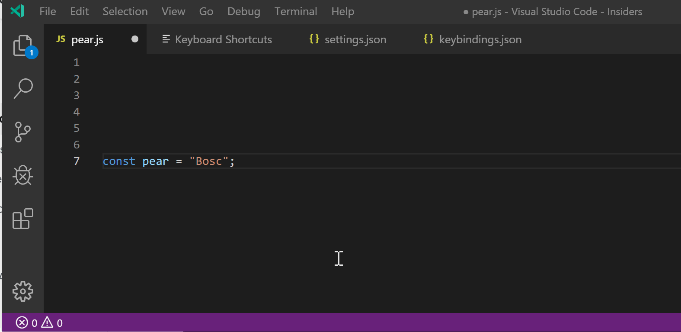
Task: Click the errors count in status bar
Action: click(x=27, y=323)
